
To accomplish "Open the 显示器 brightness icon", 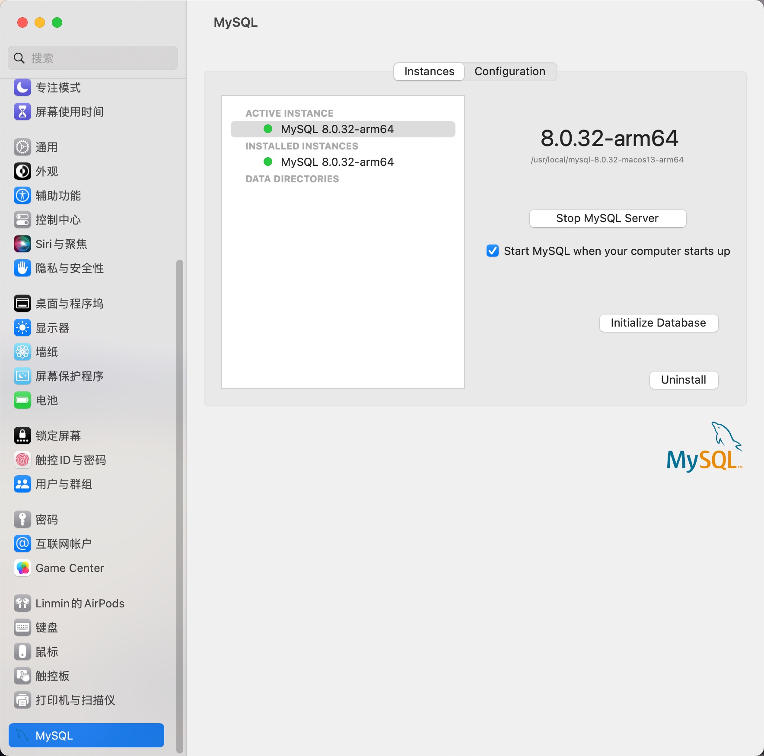I will click(22, 328).
